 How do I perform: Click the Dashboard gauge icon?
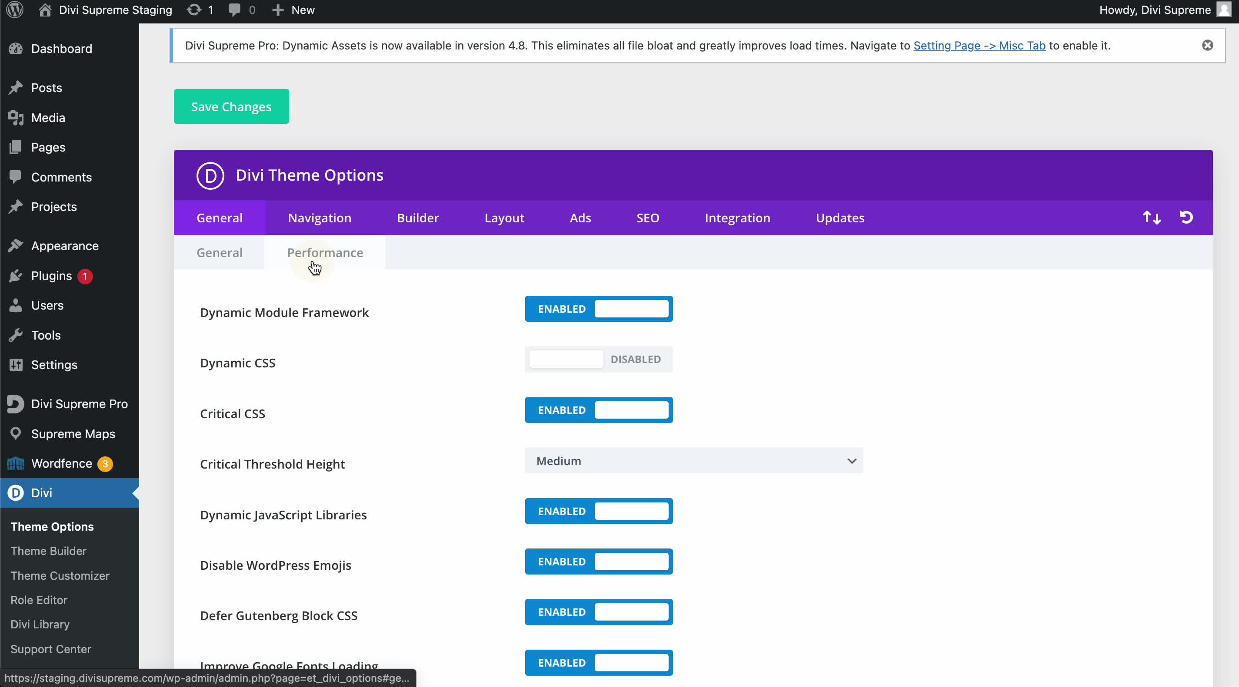pyautogui.click(x=16, y=49)
